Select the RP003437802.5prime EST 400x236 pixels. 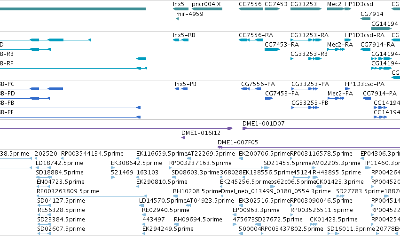[x=263, y=234]
